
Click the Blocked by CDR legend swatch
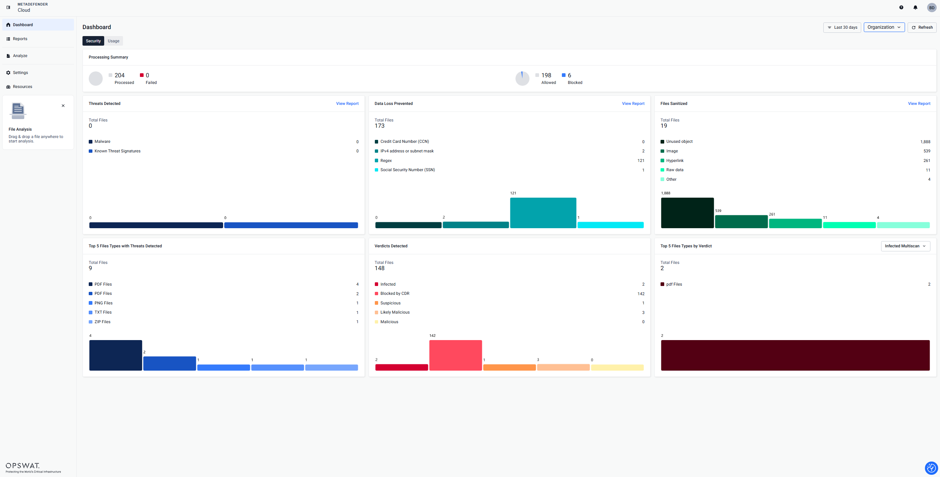point(376,293)
